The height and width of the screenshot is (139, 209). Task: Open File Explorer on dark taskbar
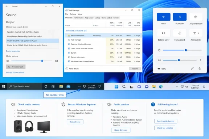(61, 86)
